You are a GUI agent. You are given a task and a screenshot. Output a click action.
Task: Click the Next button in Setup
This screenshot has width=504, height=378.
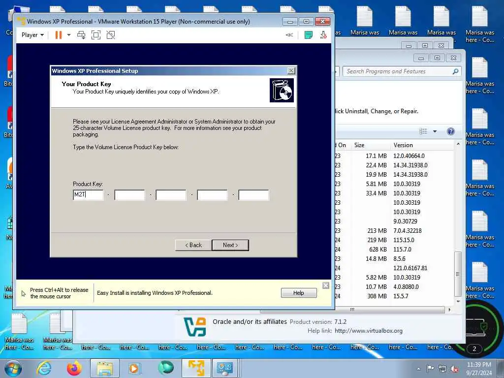(230, 245)
